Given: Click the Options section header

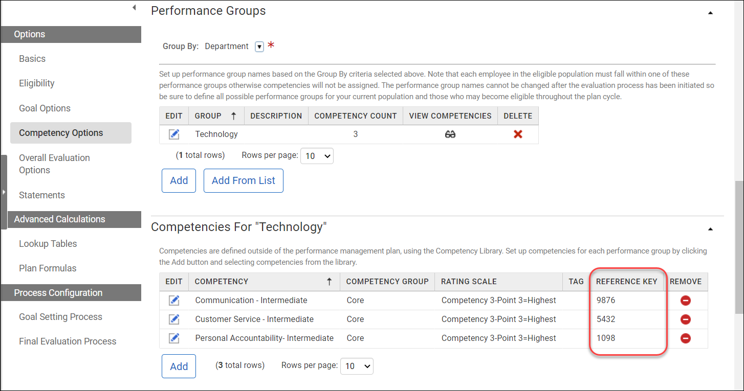Looking at the screenshot, I should 71,34.
